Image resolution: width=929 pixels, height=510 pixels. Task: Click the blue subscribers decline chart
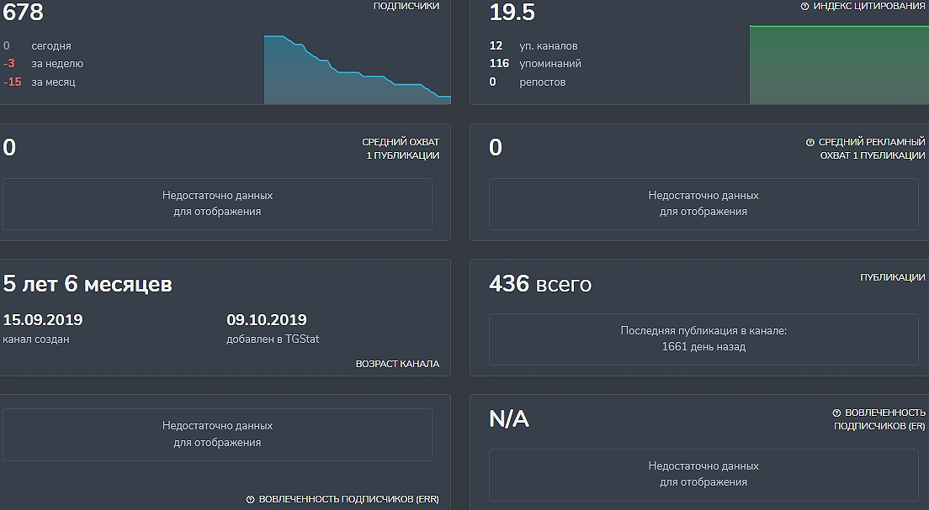click(357, 76)
